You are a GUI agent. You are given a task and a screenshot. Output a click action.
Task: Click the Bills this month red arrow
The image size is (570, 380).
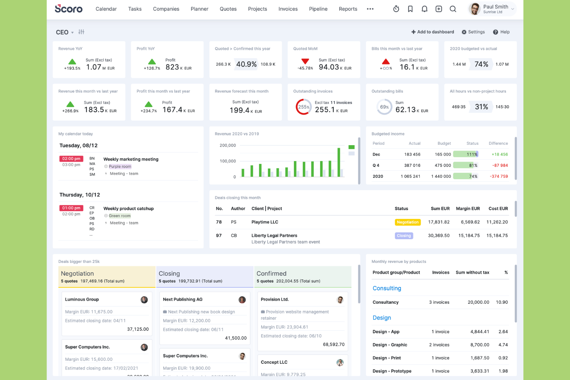(386, 62)
